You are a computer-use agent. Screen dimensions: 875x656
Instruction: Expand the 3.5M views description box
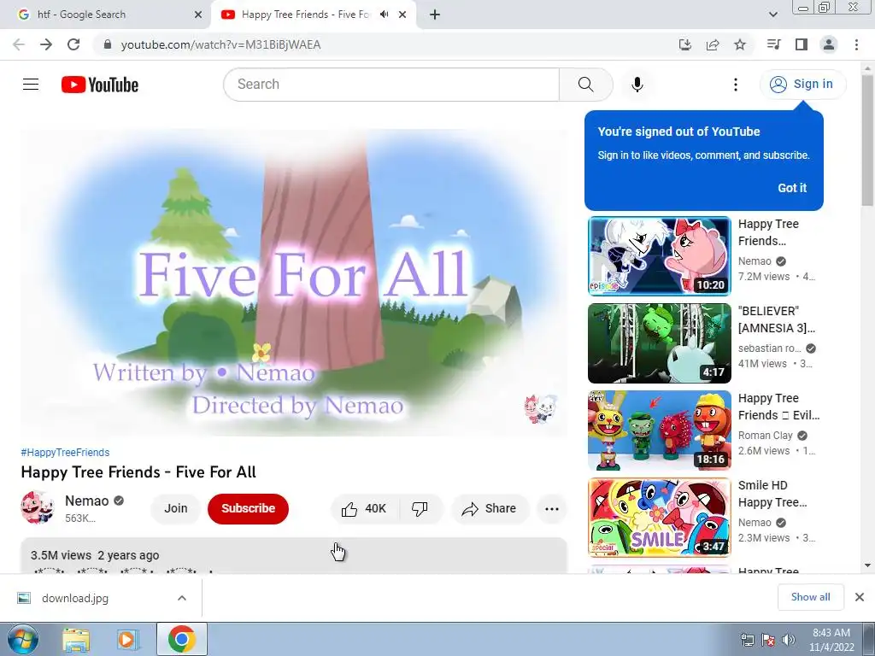(x=294, y=555)
